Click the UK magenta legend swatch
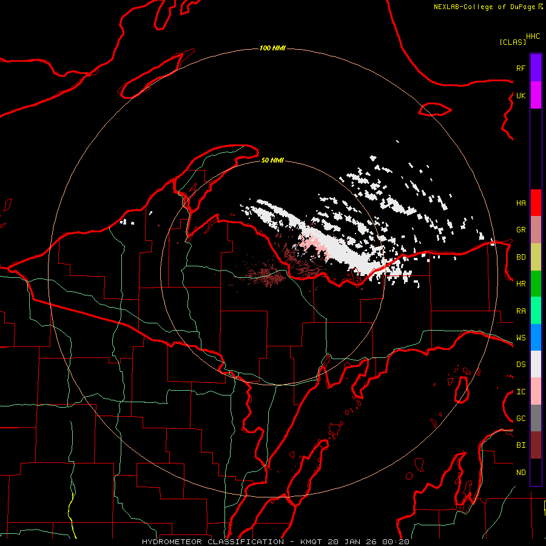 click(x=536, y=95)
